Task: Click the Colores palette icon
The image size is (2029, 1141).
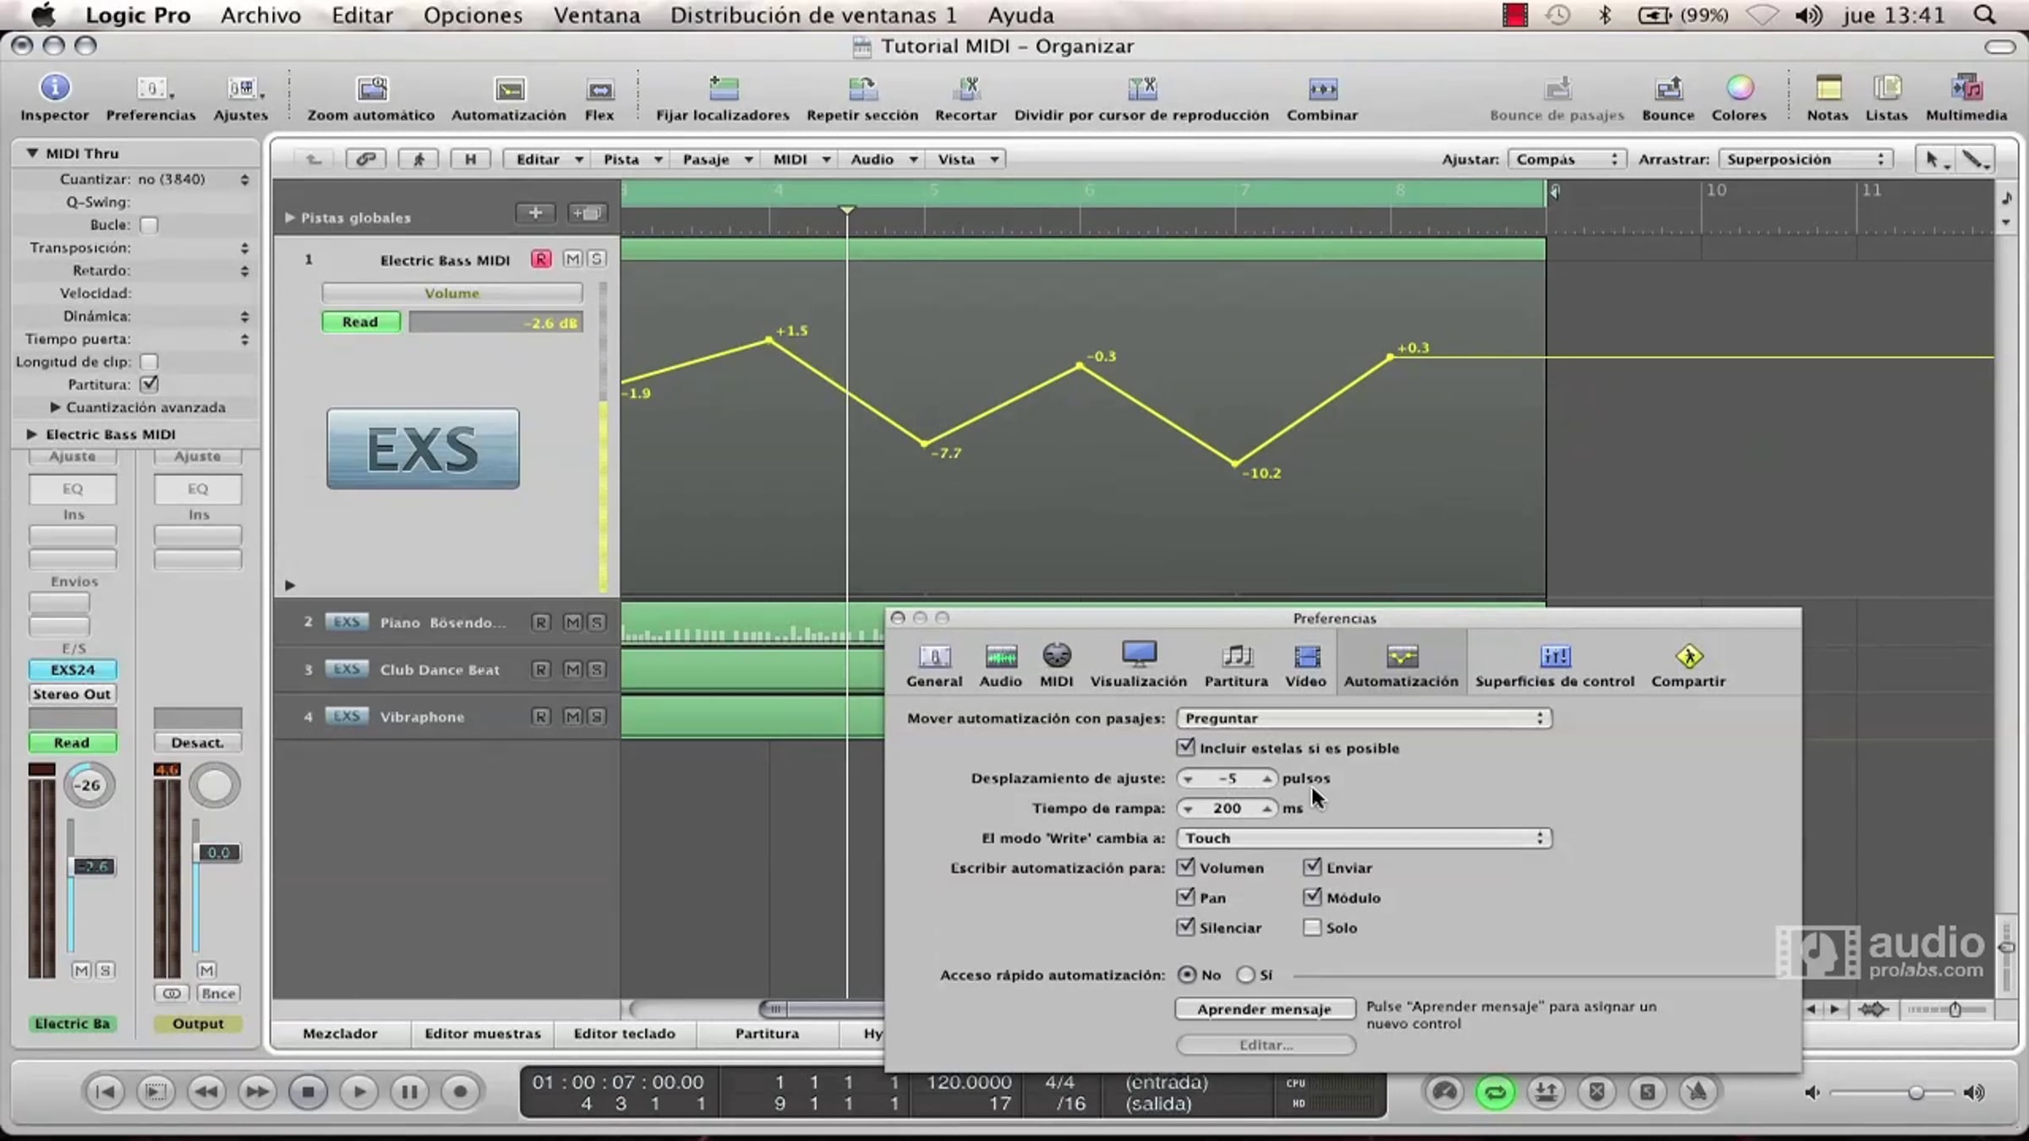Action: pos(1739,89)
